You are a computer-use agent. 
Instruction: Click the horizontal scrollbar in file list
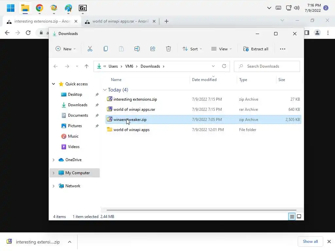click(x=201, y=210)
